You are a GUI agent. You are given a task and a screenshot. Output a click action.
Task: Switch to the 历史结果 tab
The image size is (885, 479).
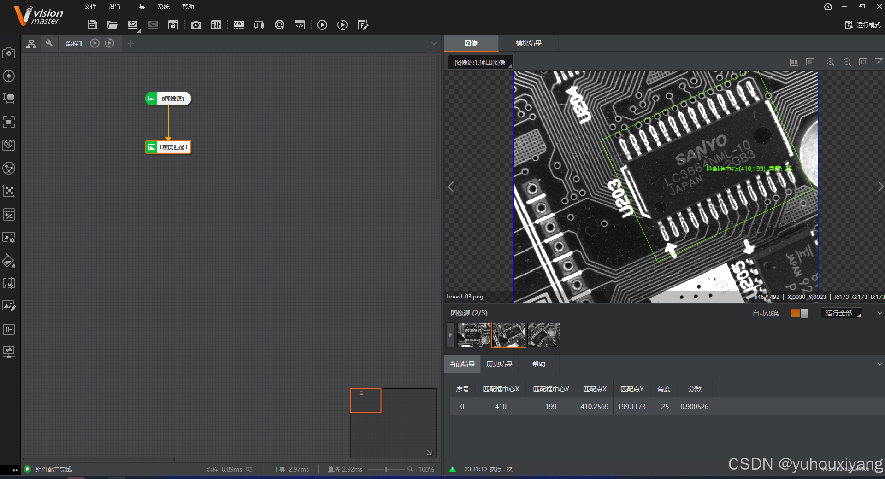499,364
